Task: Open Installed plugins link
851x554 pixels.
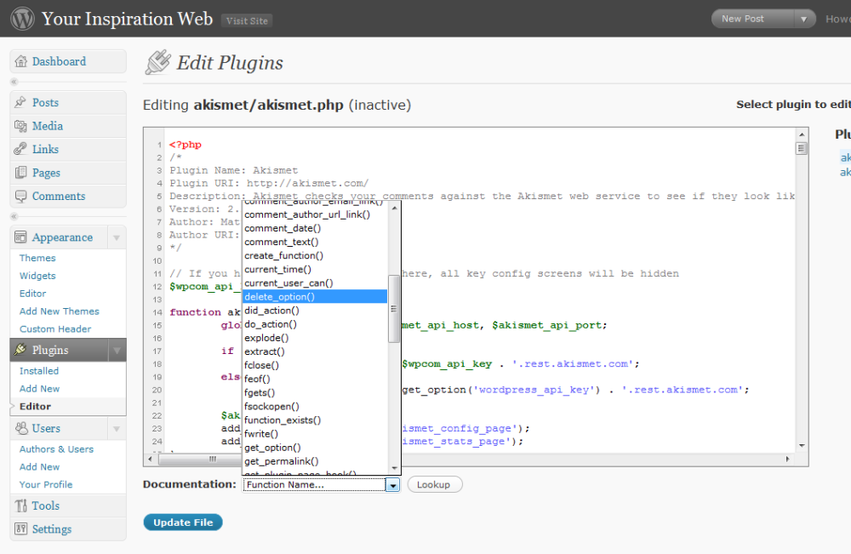Action: coord(39,371)
